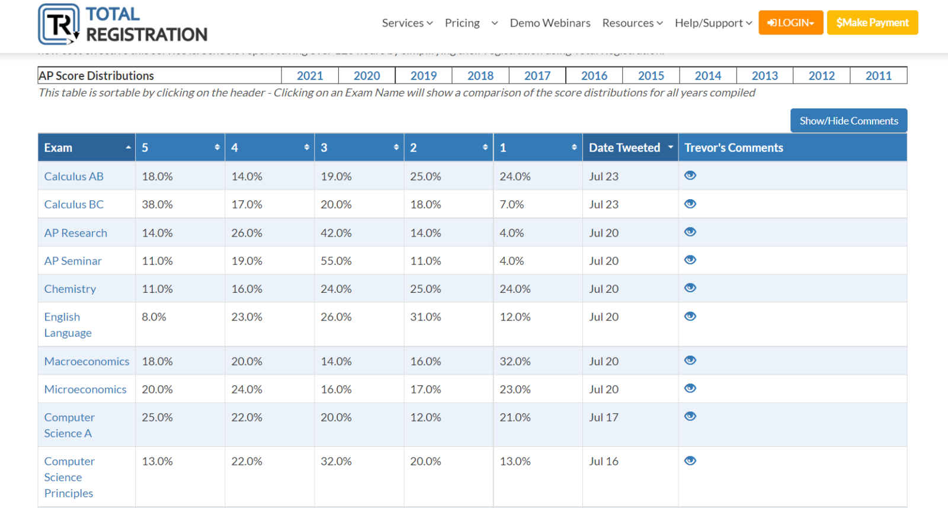
Task: Select the 38.0% cell for Calculus BC
Action: 180,205
